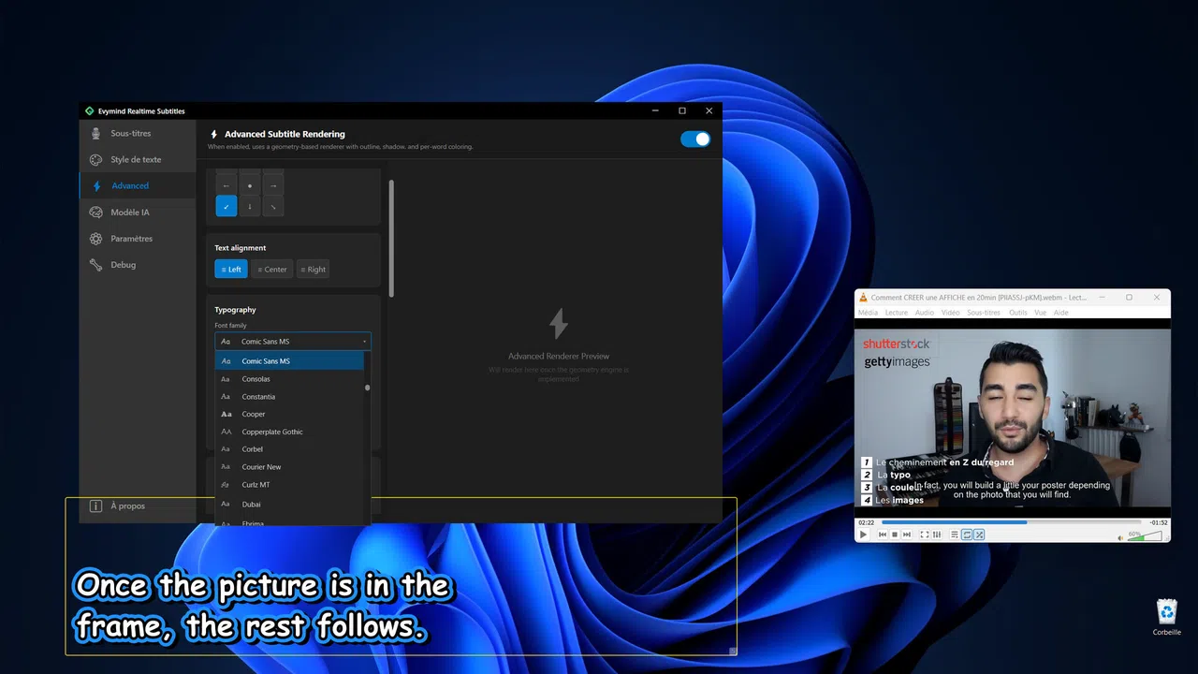Select the right-middle position arrow button
The image size is (1198, 674).
click(273, 185)
